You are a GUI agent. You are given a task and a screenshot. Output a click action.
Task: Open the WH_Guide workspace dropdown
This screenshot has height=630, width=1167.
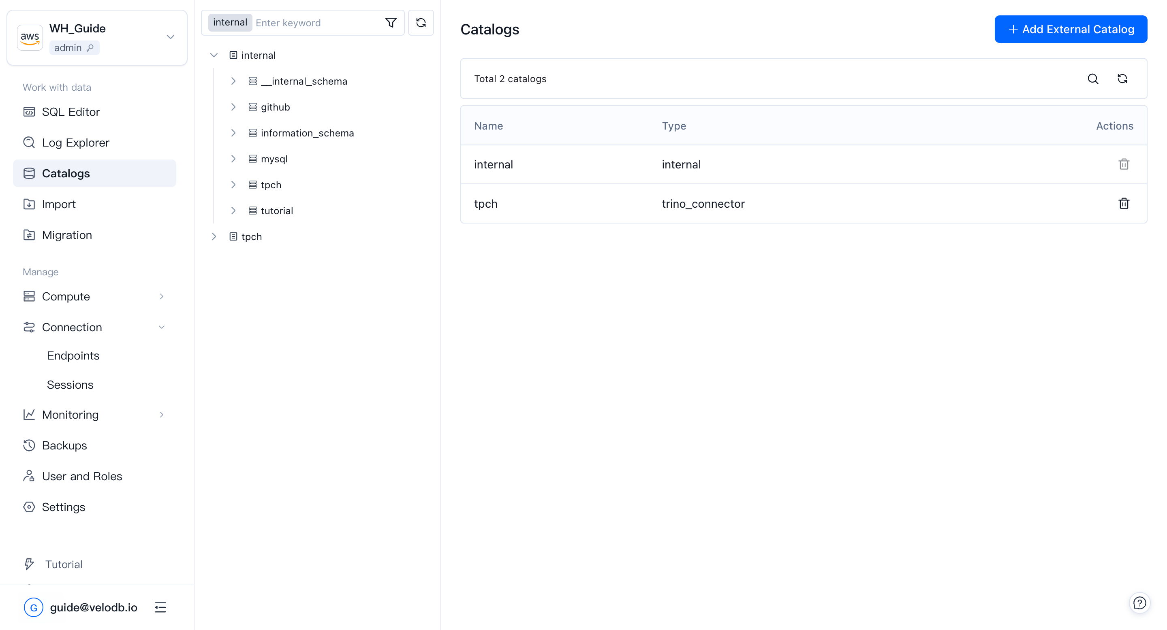point(170,37)
